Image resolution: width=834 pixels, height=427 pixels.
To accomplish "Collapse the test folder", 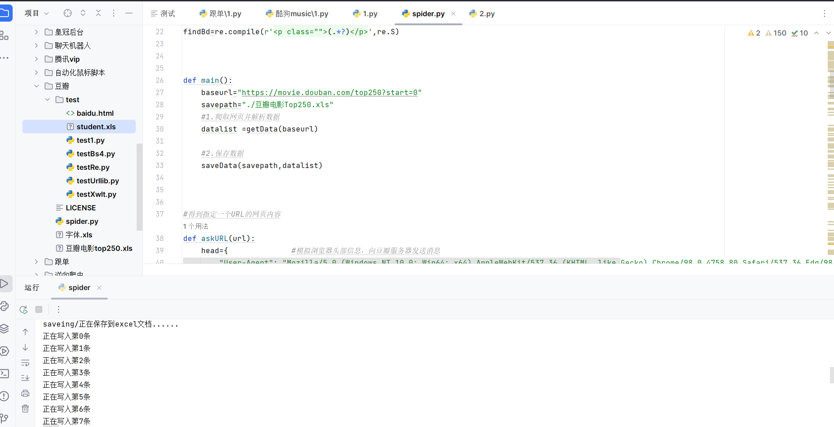I will pos(47,100).
